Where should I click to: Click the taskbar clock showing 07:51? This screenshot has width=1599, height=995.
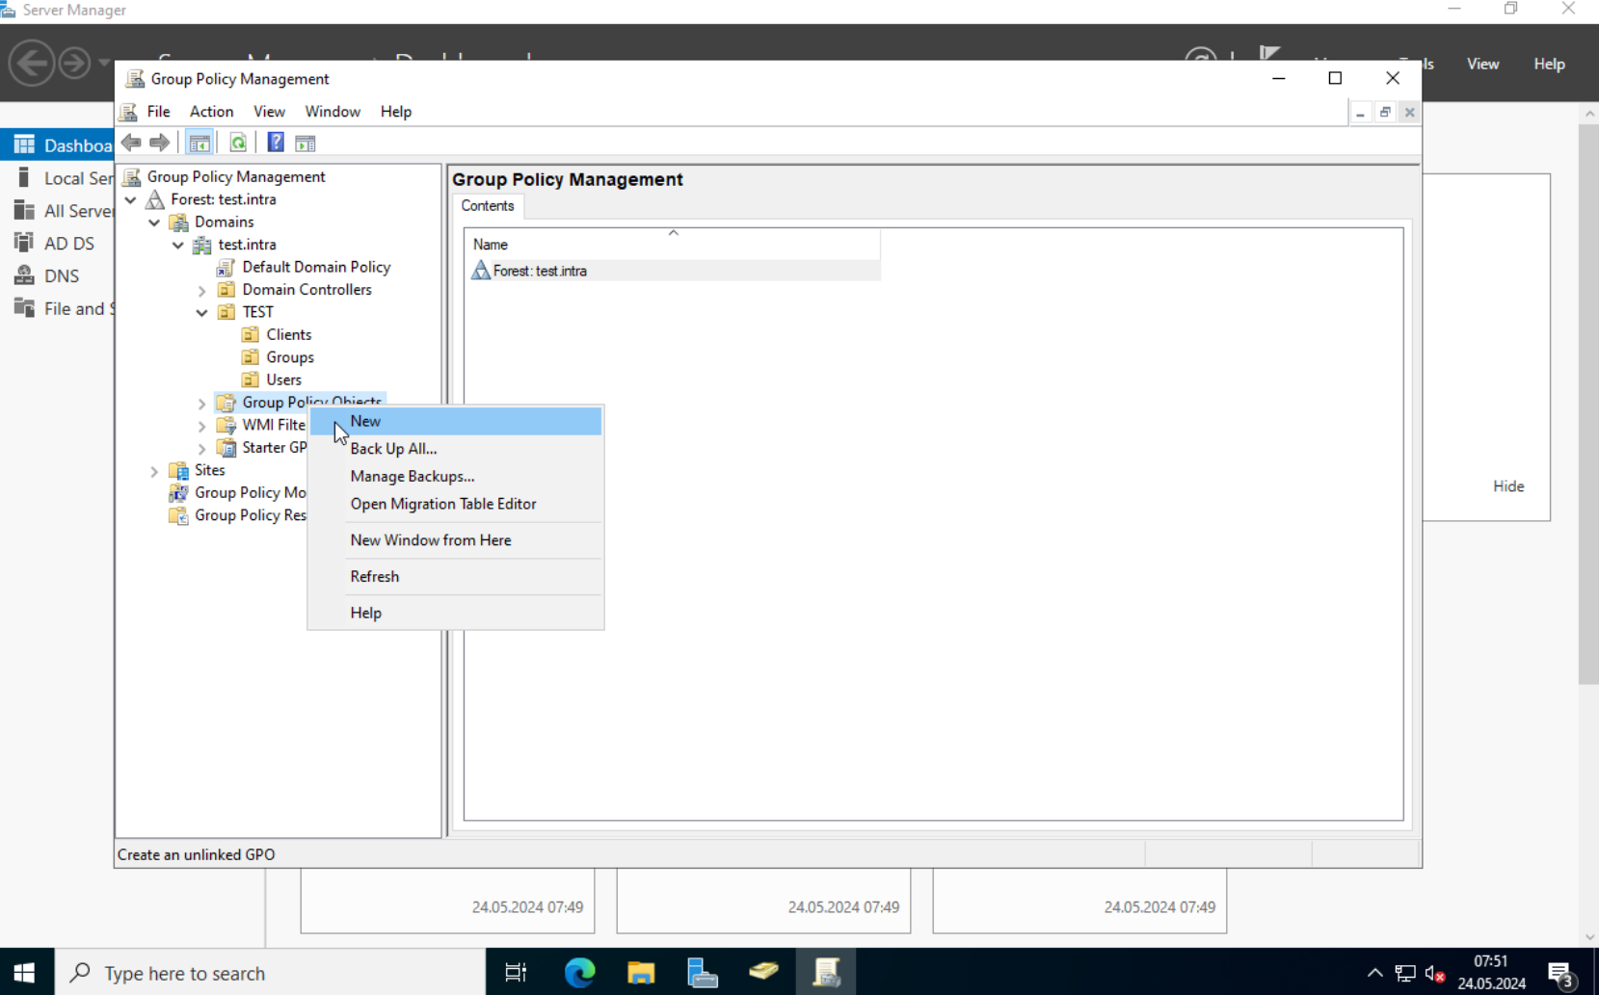coord(1491,973)
